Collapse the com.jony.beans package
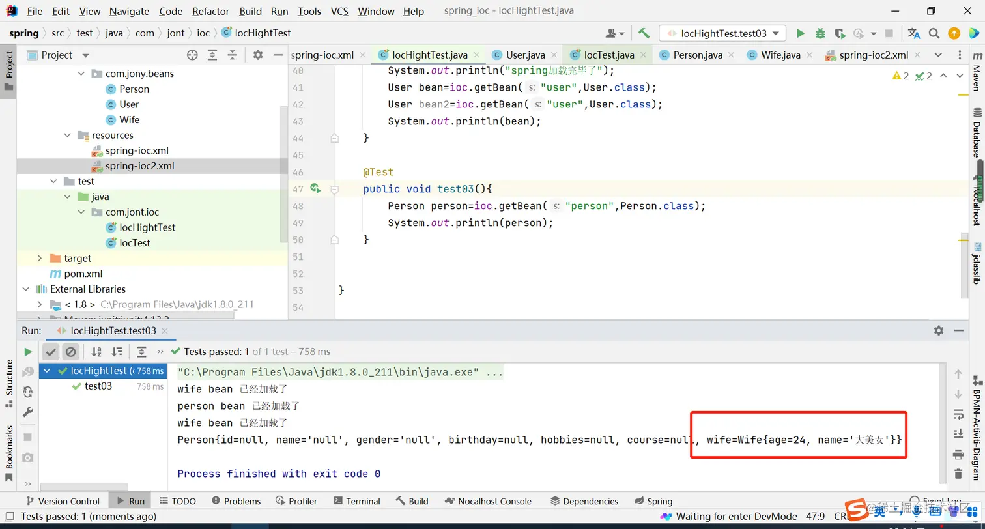 click(x=81, y=74)
